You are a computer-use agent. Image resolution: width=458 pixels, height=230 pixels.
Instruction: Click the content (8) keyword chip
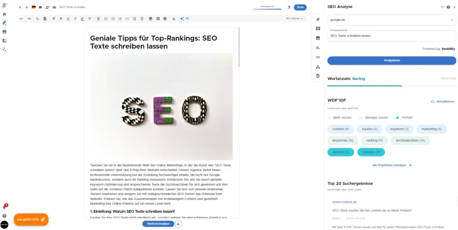[340, 129]
